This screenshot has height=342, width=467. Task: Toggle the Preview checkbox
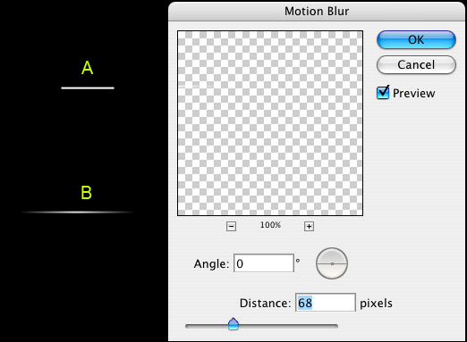(x=383, y=92)
